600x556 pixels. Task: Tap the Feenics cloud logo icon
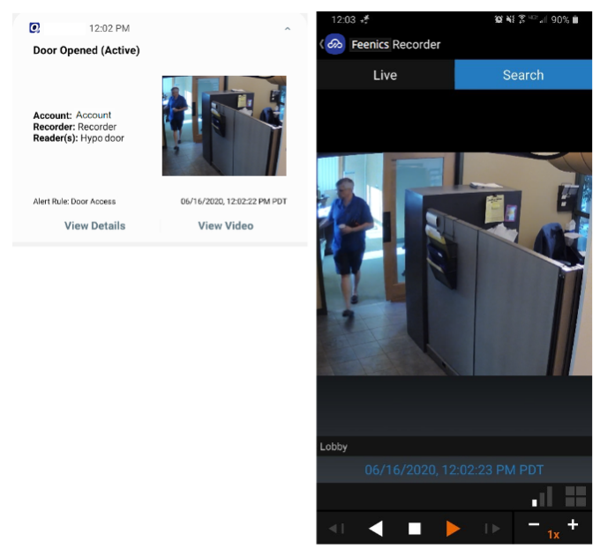pyautogui.click(x=335, y=44)
